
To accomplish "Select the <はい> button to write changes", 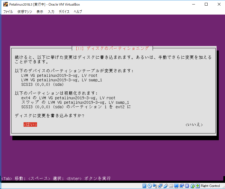I will tap(30, 125).
